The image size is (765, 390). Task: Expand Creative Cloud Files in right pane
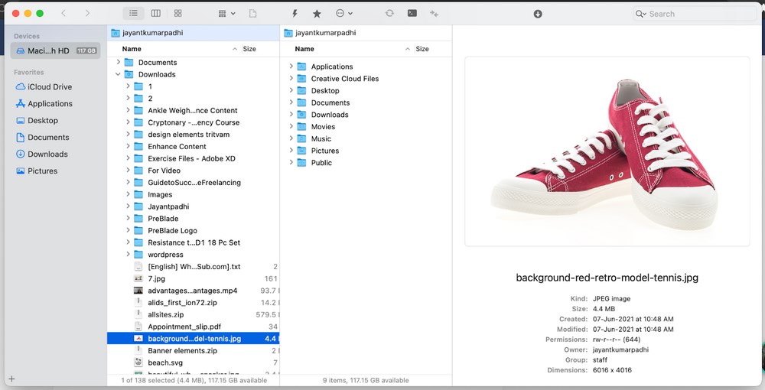tap(291, 79)
